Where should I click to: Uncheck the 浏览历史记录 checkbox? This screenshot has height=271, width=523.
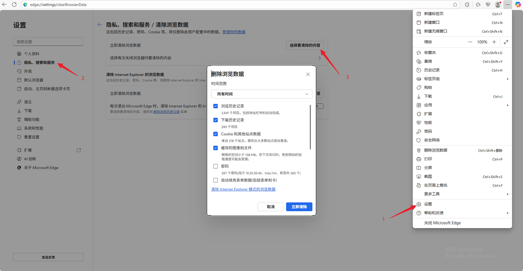(x=215, y=106)
